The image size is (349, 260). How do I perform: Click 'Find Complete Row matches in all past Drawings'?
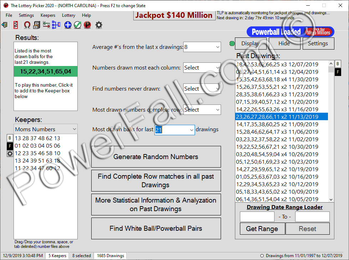click(x=156, y=180)
